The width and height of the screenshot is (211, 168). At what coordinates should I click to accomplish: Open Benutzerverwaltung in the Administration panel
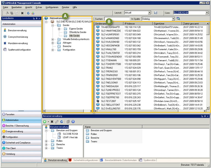coord(17,30)
